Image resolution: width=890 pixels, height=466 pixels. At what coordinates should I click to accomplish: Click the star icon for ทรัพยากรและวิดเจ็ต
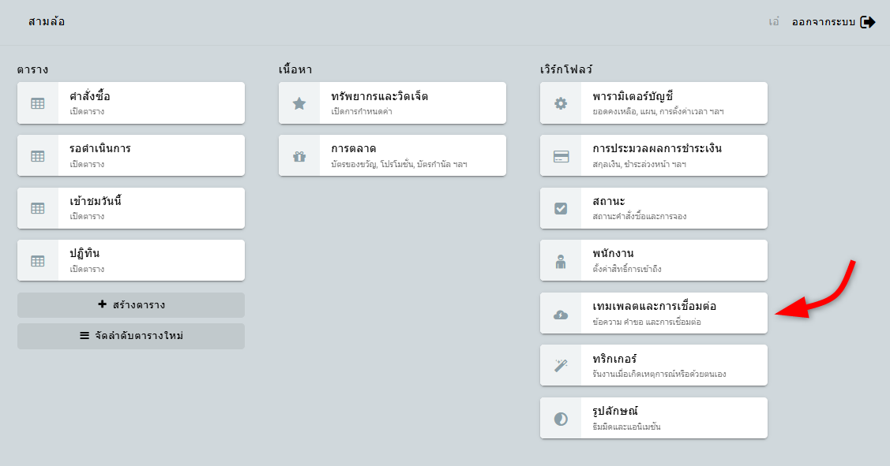pos(299,103)
